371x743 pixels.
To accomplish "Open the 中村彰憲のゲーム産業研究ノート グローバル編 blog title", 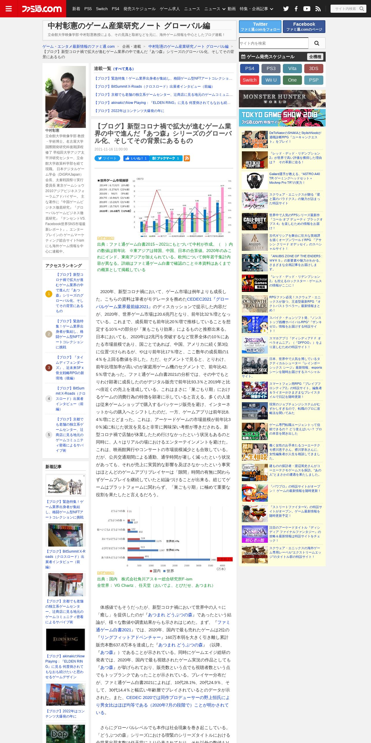I will click(129, 26).
